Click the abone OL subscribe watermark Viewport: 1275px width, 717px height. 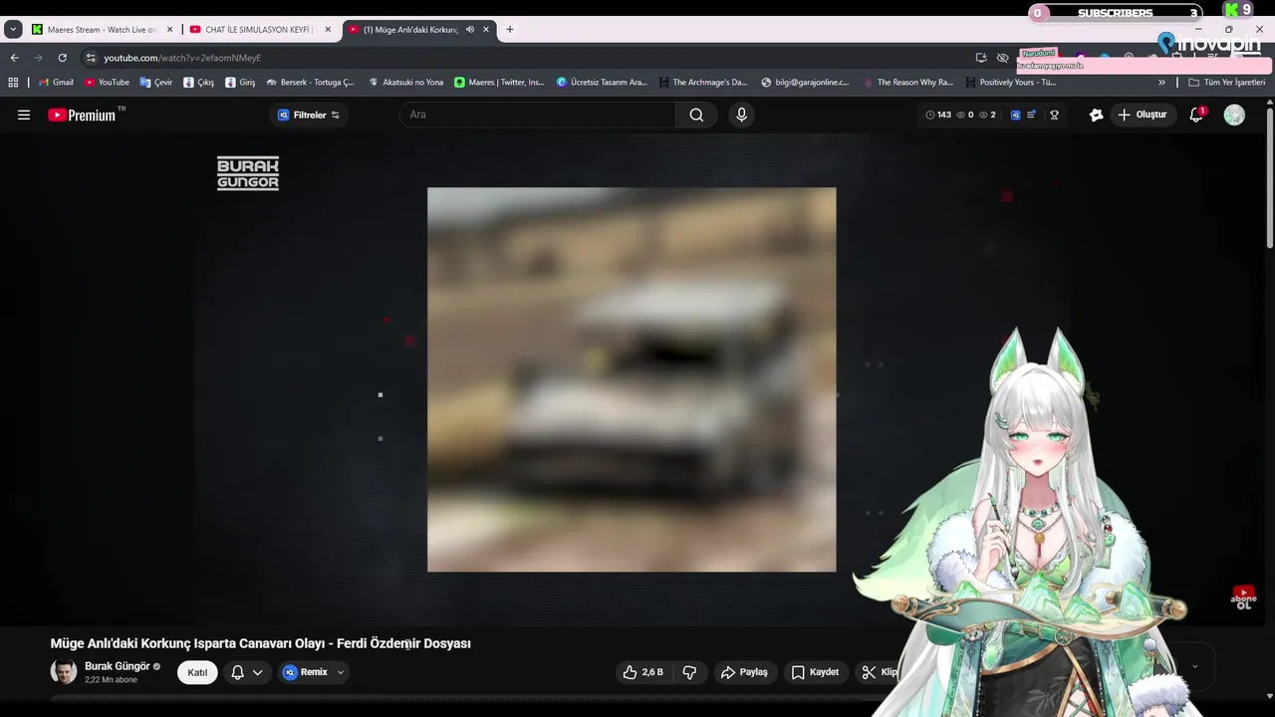click(1243, 597)
